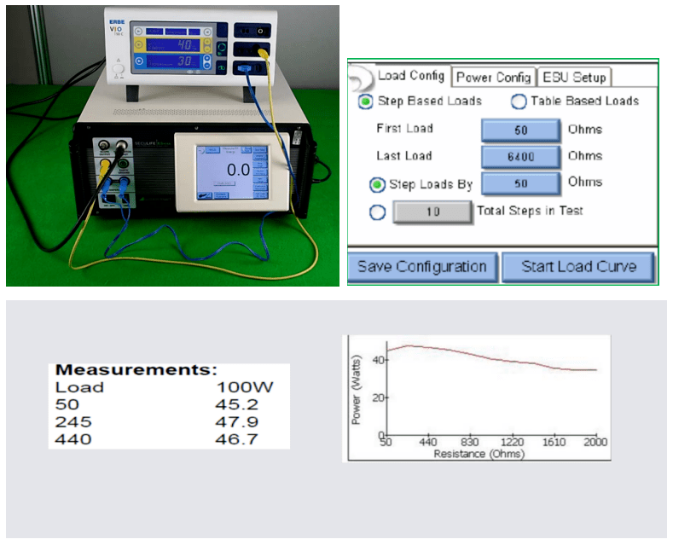
Task: Switch to the Power Config tab
Action: 494,77
